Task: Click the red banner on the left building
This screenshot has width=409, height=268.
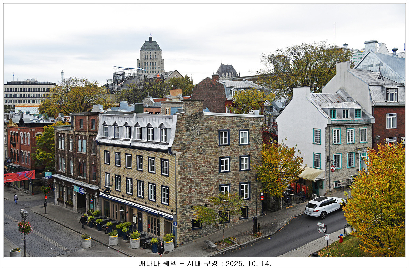Action: 19,176
